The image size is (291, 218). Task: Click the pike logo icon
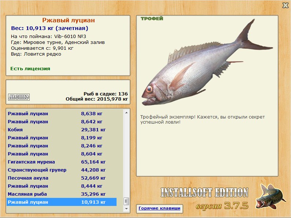tap(270, 197)
